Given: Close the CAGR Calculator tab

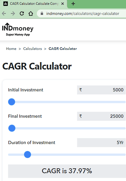Looking at the screenshot, I should click(62, 4).
